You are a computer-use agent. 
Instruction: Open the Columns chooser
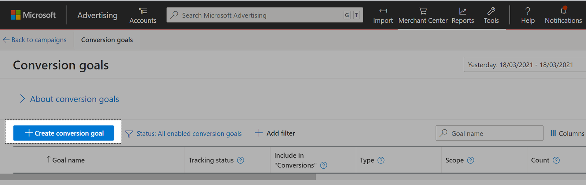click(x=567, y=133)
